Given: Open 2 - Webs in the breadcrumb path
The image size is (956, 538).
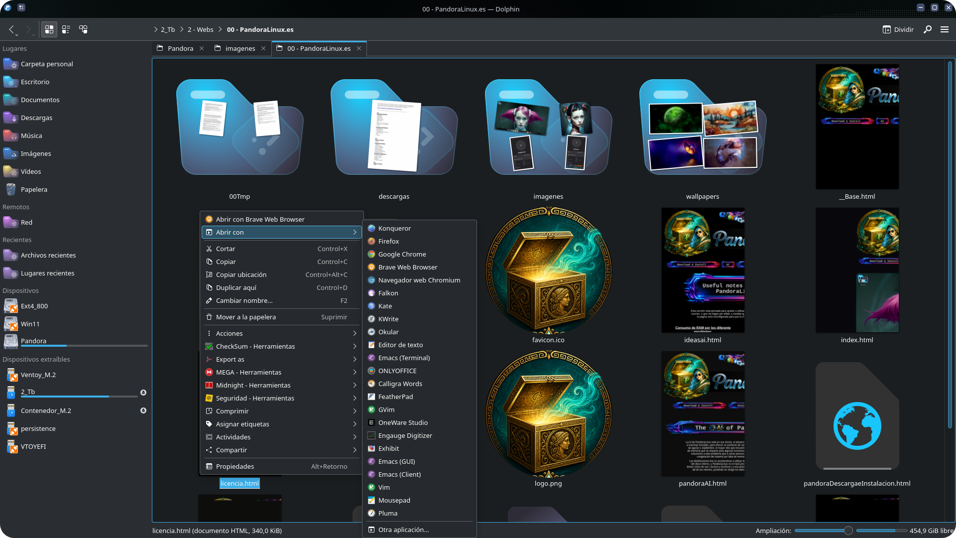Looking at the screenshot, I should (200, 29).
